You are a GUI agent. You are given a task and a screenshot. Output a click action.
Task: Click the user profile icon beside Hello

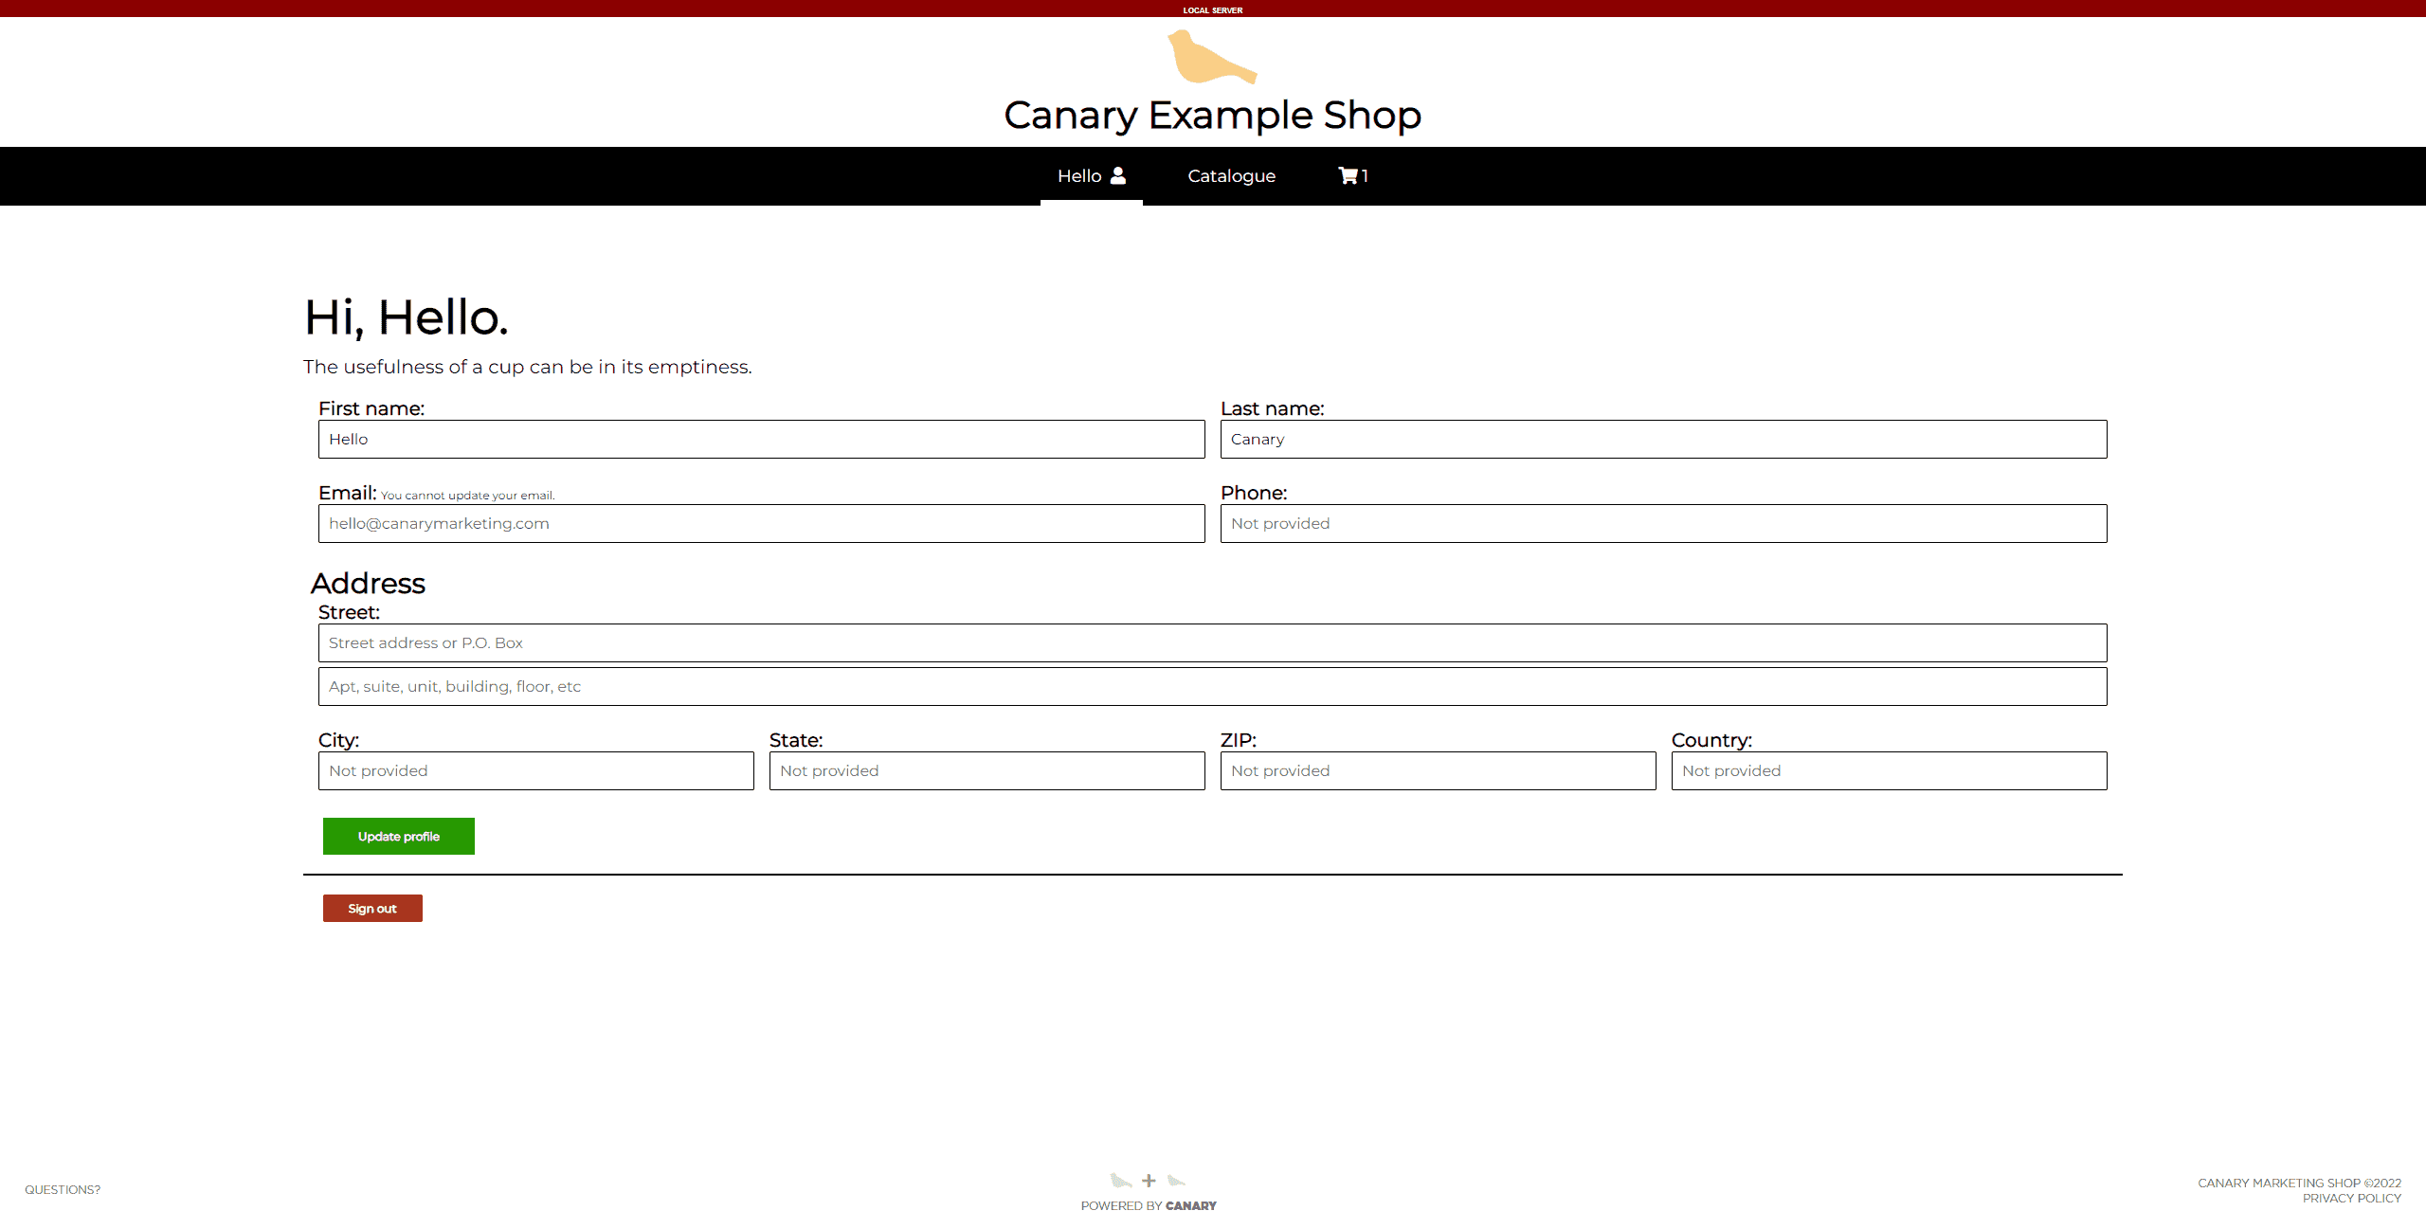(x=1118, y=174)
